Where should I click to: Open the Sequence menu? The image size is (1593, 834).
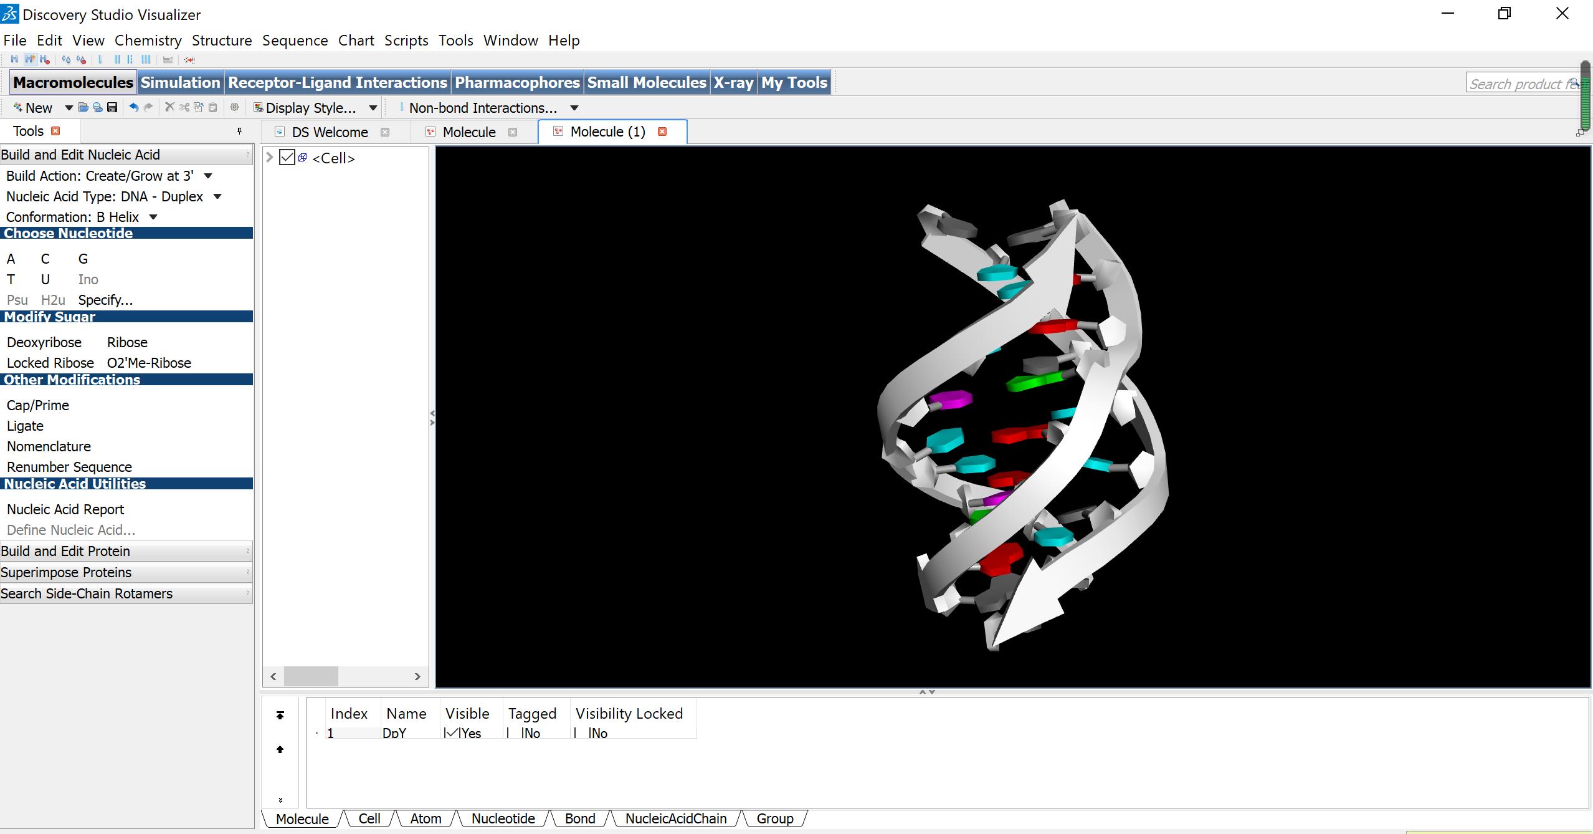click(295, 41)
